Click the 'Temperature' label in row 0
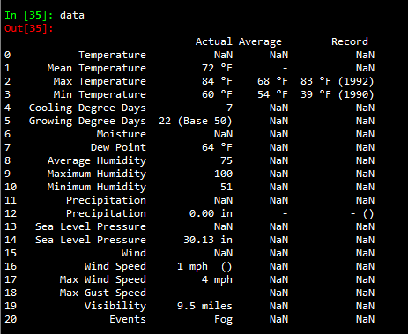The image size is (408, 334). point(112,55)
